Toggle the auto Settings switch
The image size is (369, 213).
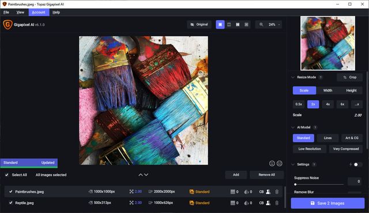point(357,165)
